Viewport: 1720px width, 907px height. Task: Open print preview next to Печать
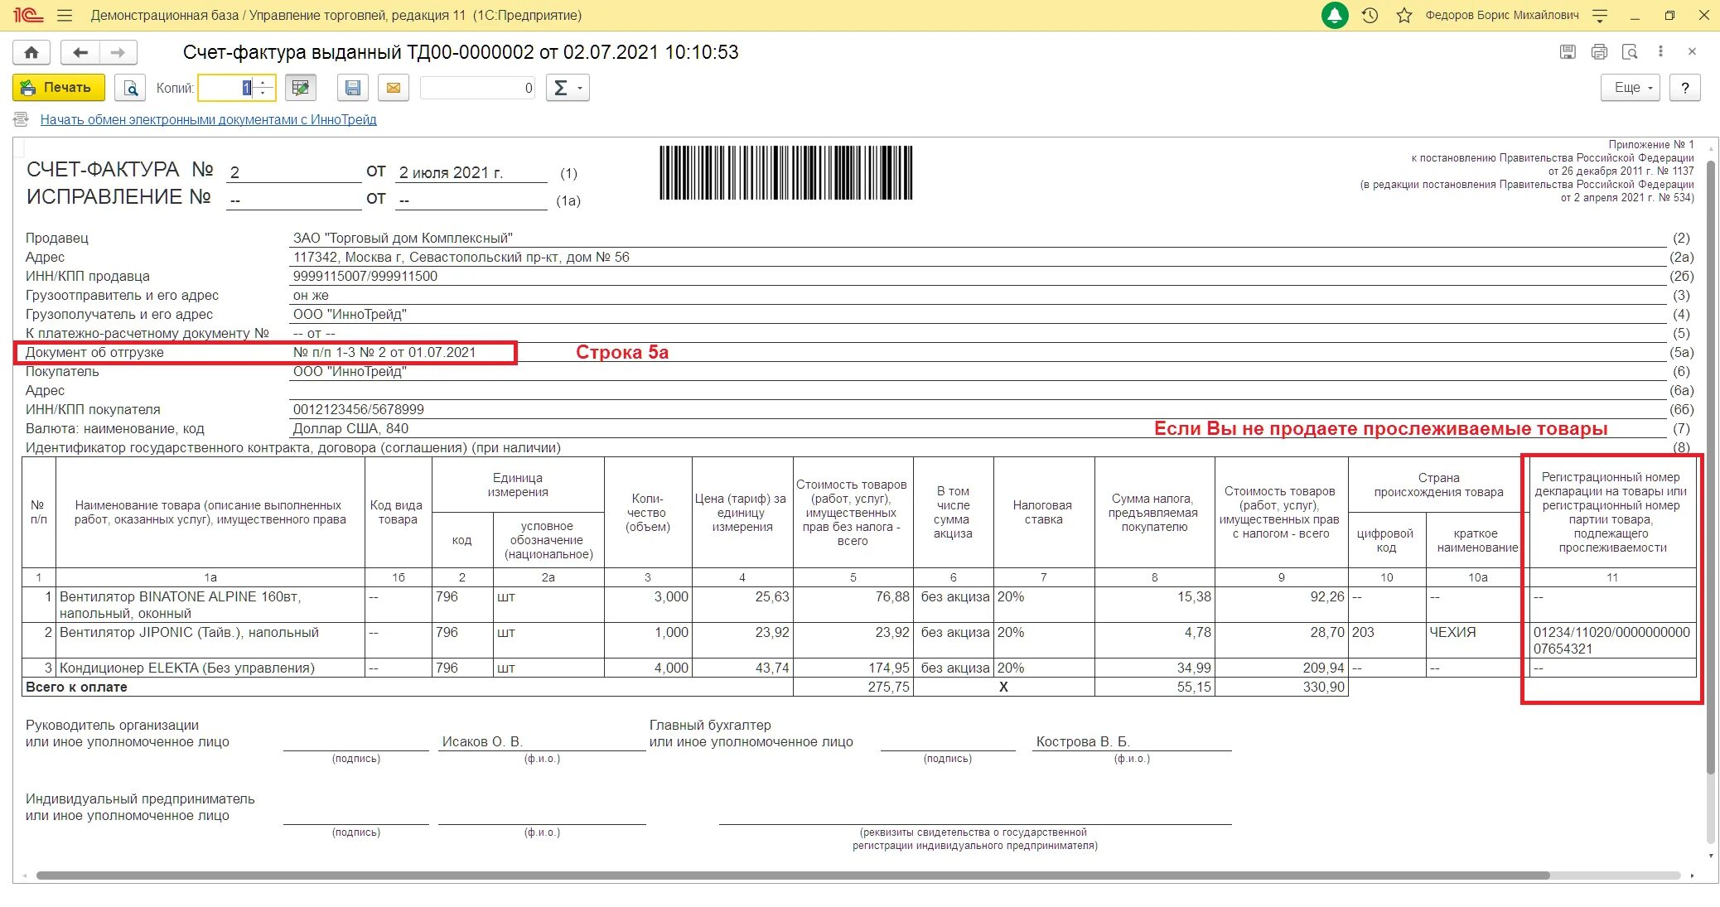(x=131, y=88)
